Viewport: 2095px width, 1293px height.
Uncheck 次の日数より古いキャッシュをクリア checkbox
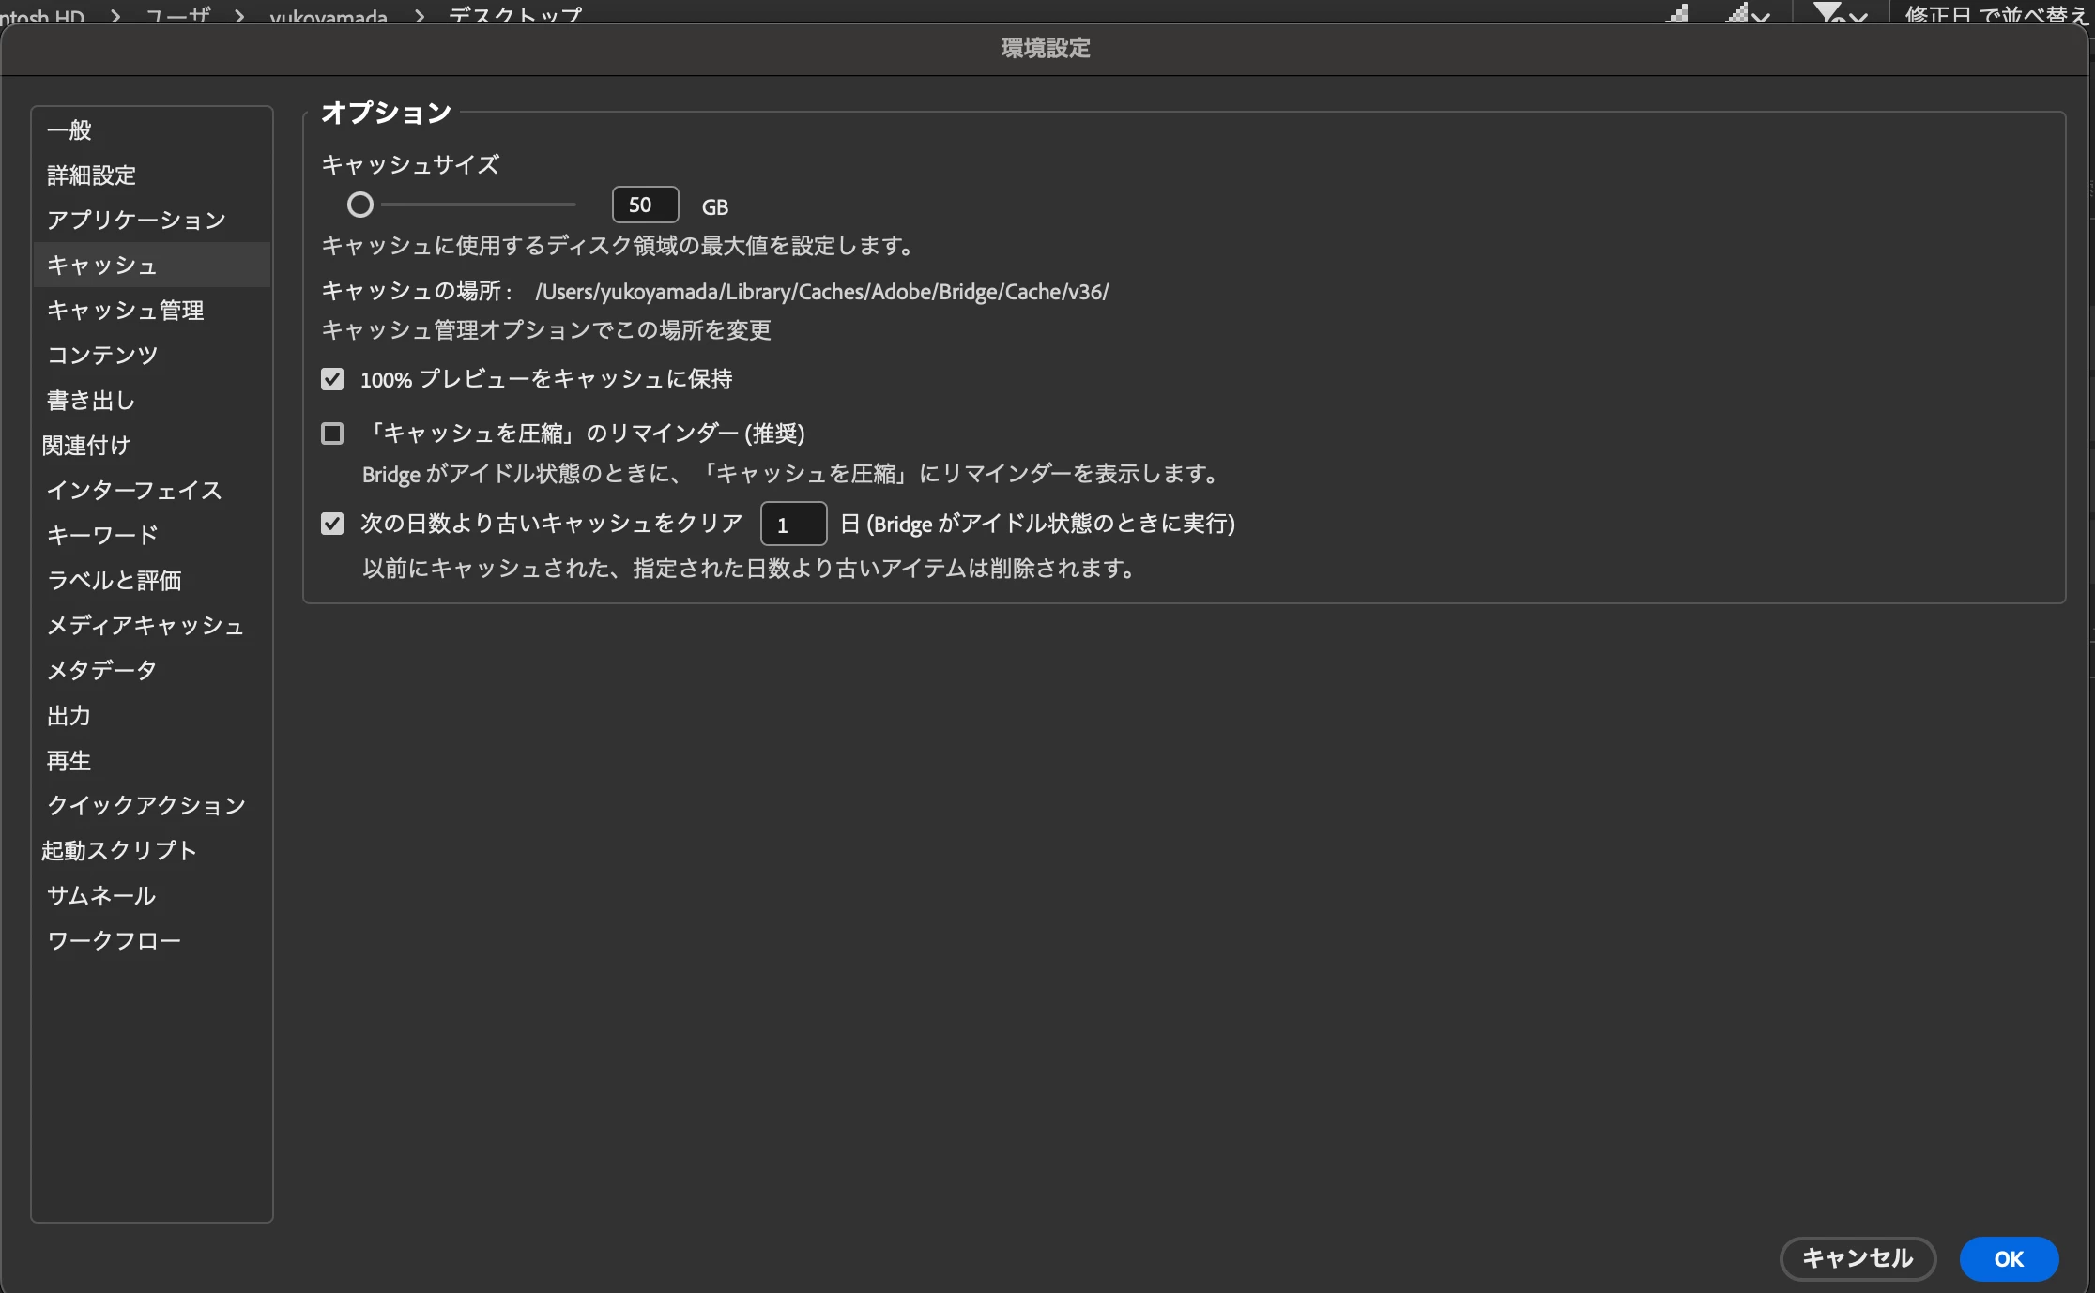[332, 524]
